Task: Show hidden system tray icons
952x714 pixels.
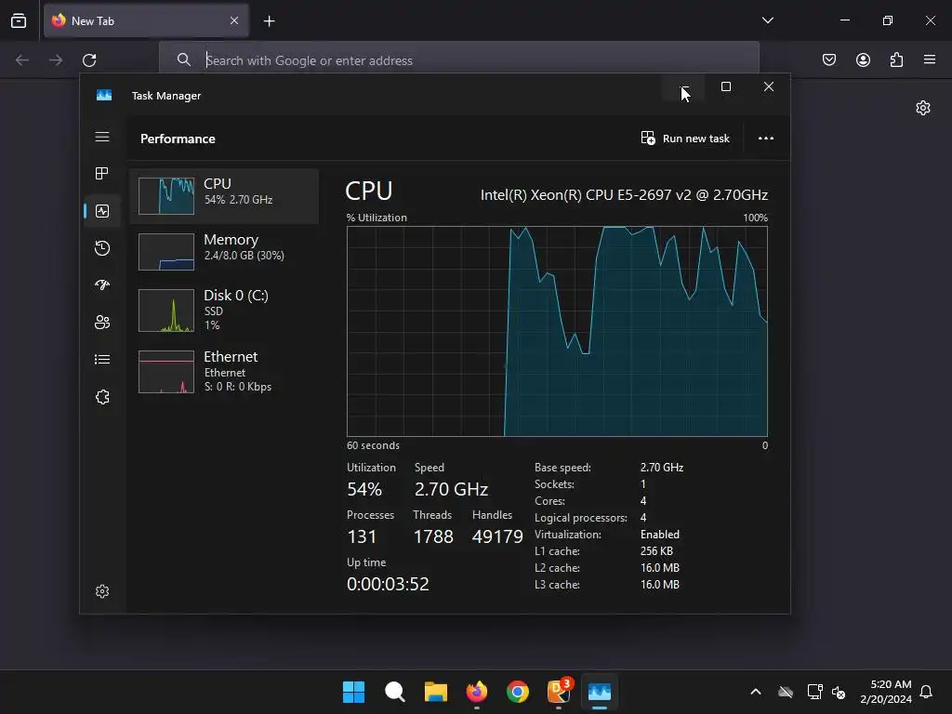Action: tap(756, 692)
